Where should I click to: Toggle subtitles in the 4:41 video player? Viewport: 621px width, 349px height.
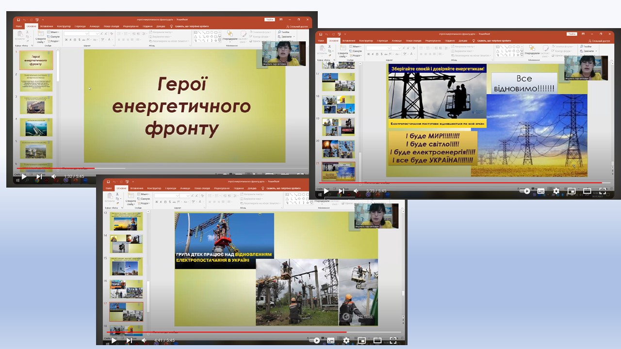(331, 340)
